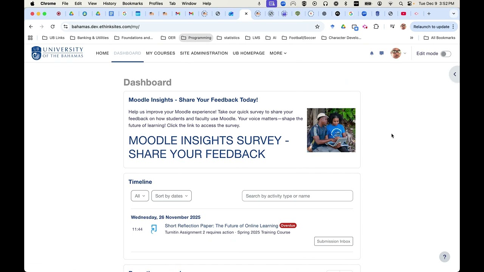Click the Submission Inbox button
Viewport: 484px width, 272px height.
tap(334, 241)
